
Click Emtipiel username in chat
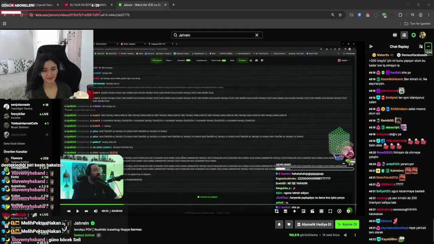[x=391, y=98]
